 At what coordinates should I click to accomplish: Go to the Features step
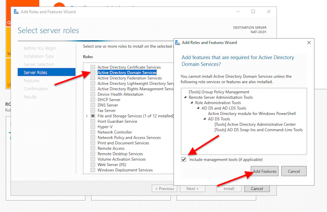pyautogui.click(x=31, y=80)
